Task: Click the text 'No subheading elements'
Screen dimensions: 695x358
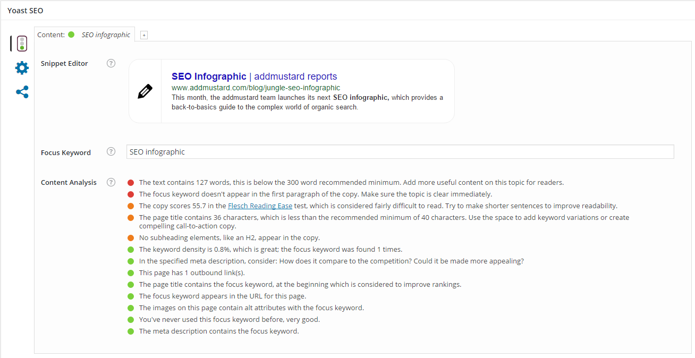Action: [230, 237]
